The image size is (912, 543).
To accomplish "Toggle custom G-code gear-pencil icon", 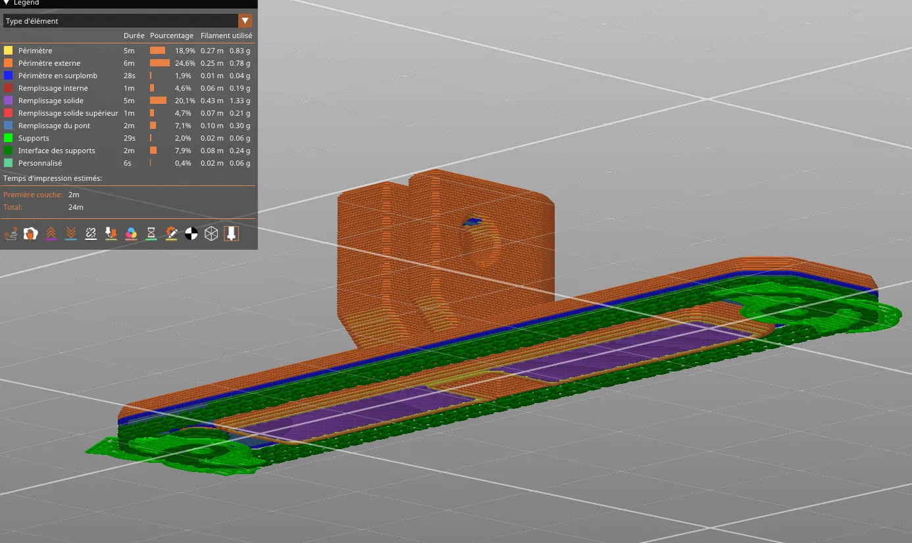I will pyautogui.click(x=171, y=233).
